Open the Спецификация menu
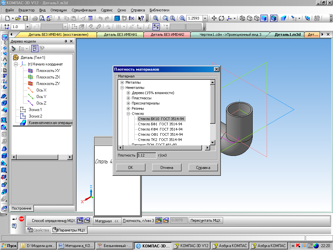Viewport: 333px width, 250px height. (x=84, y=10)
